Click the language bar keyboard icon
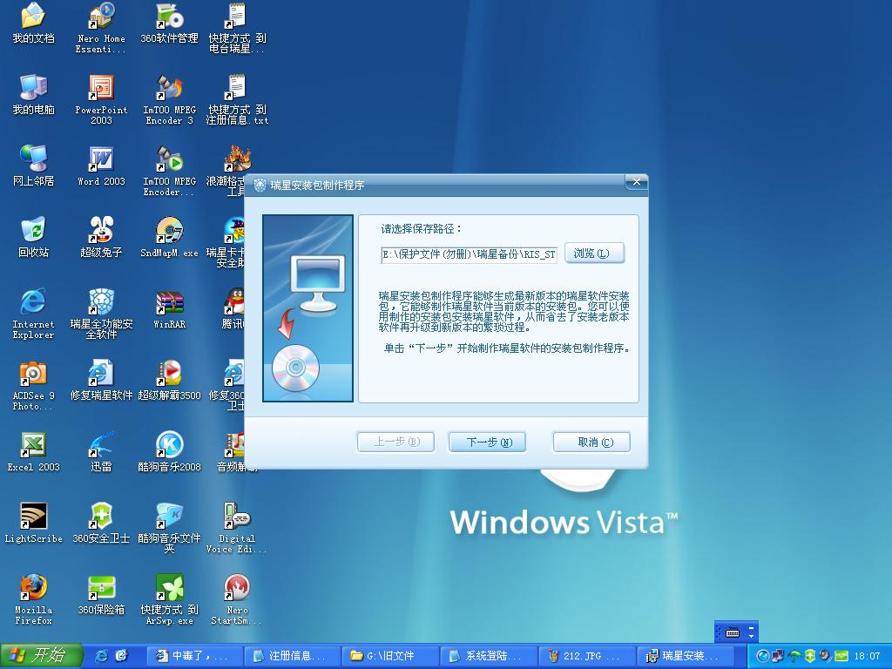 click(733, 632)
